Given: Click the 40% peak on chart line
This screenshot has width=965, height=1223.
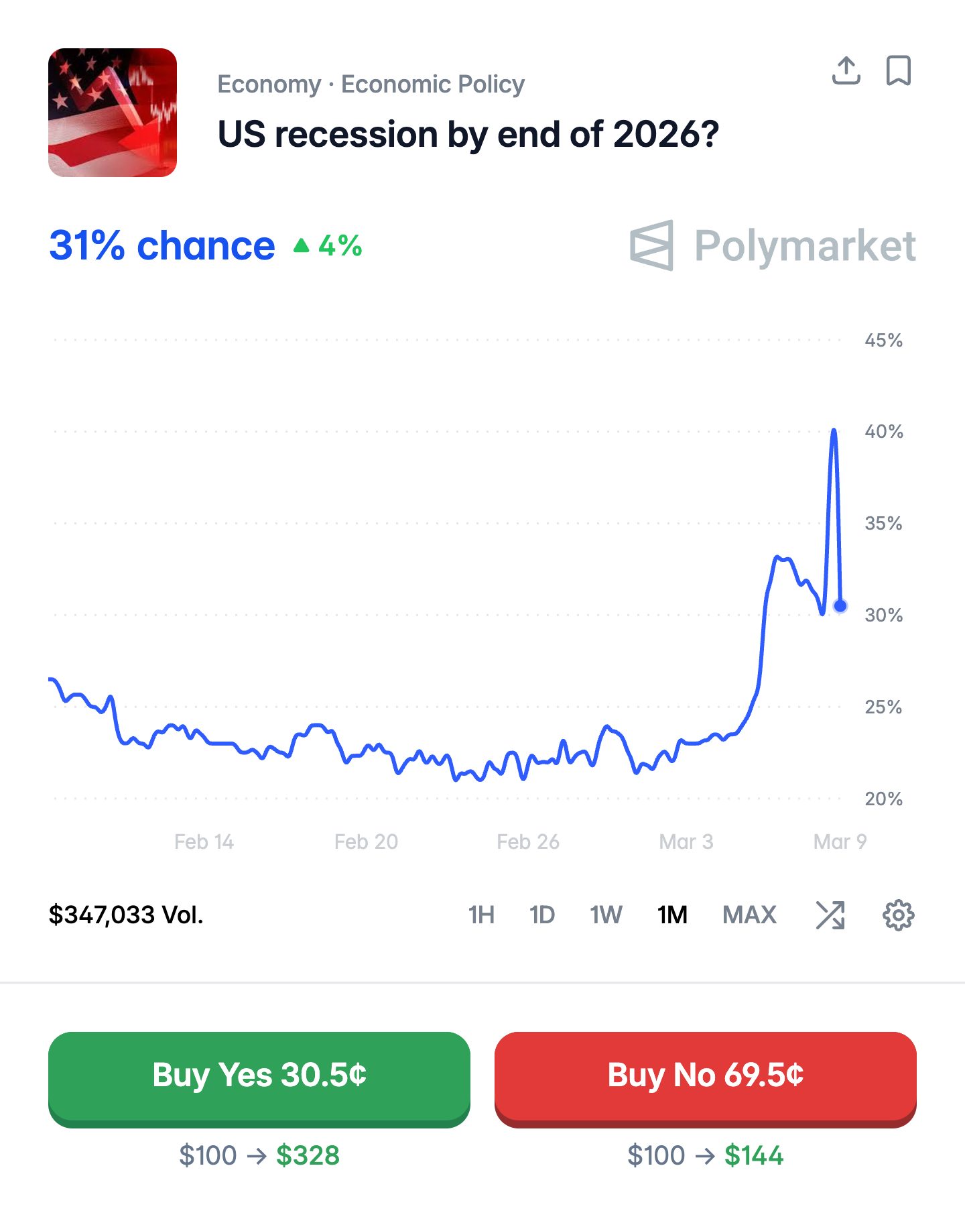Looking at the screenshot, I should [834, 431].
